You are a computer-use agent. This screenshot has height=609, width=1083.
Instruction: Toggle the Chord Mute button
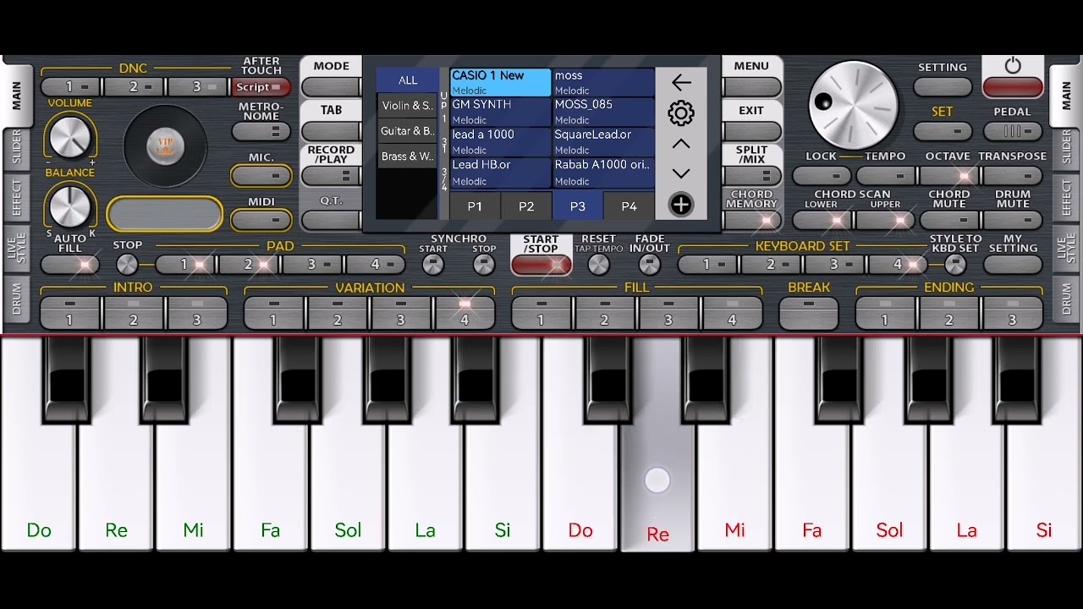948,220
